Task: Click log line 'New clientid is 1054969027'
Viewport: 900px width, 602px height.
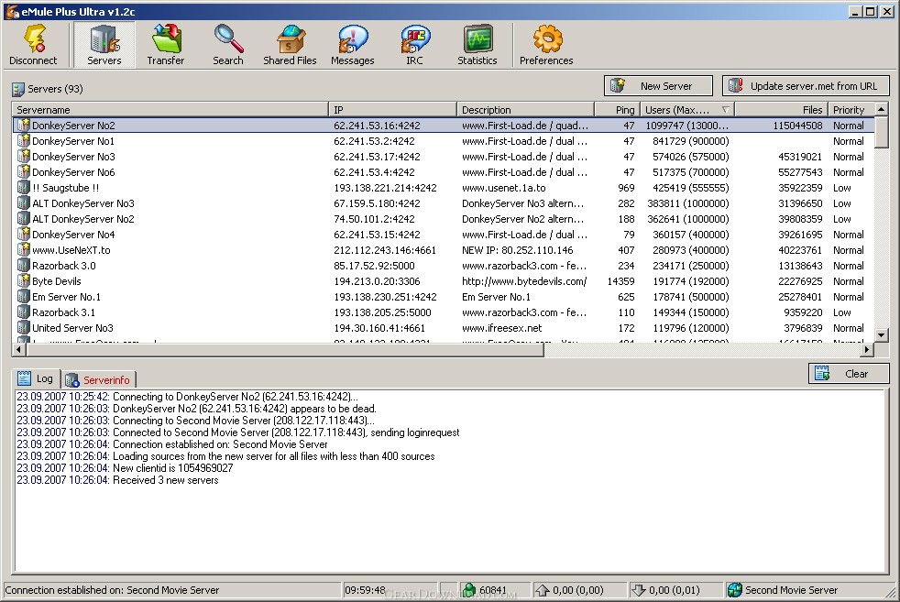Action: [125, 467]
